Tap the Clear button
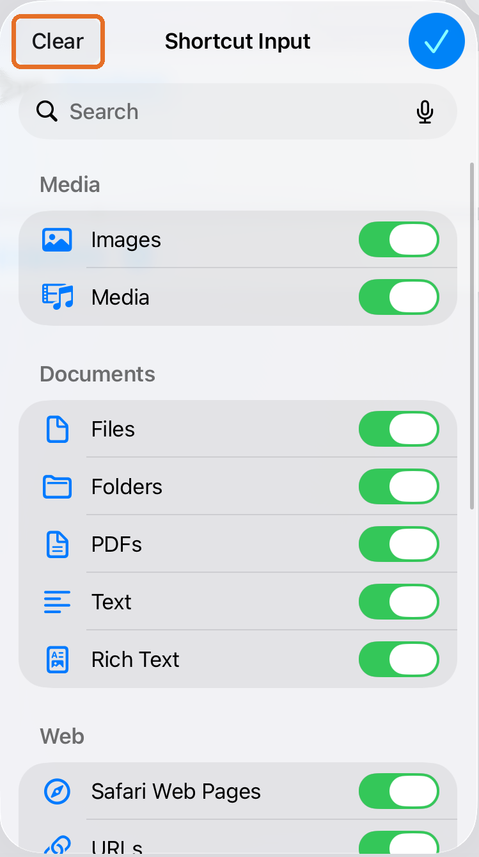 pyautogui.click(x=58, y=42)
